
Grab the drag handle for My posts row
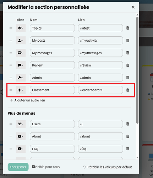click(x=11, y=41)
